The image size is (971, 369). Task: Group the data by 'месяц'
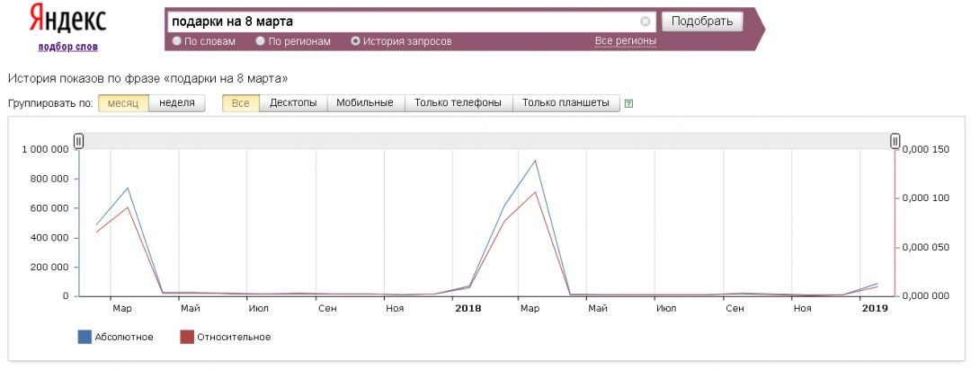coord(123,103)
